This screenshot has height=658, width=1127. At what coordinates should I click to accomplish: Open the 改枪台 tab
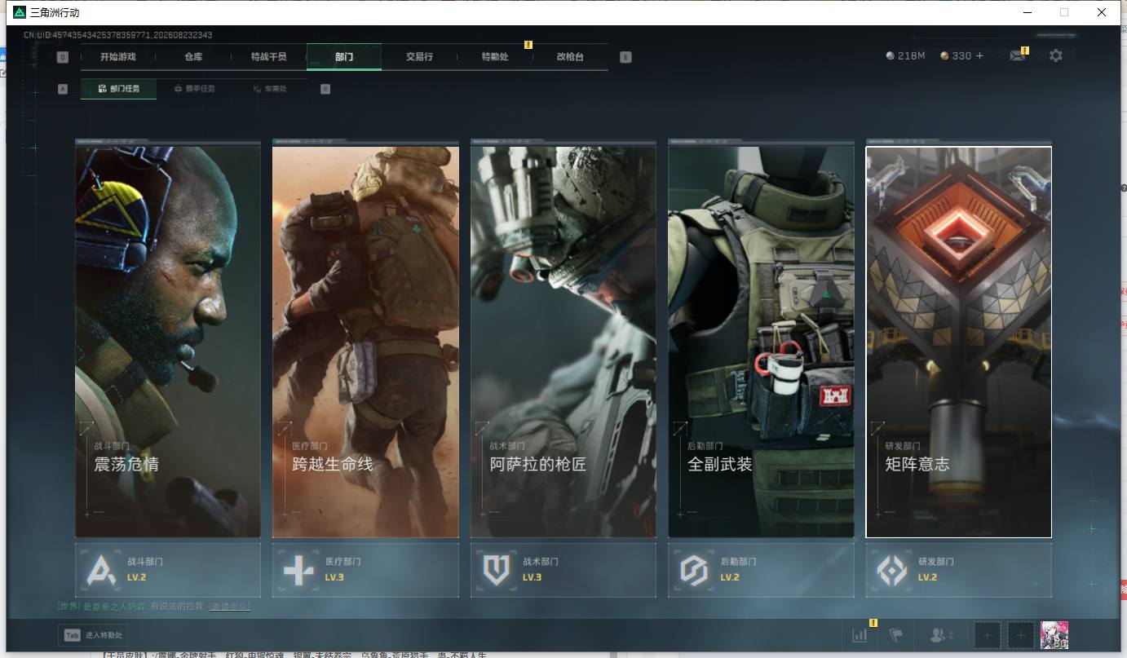pos(570,57)
